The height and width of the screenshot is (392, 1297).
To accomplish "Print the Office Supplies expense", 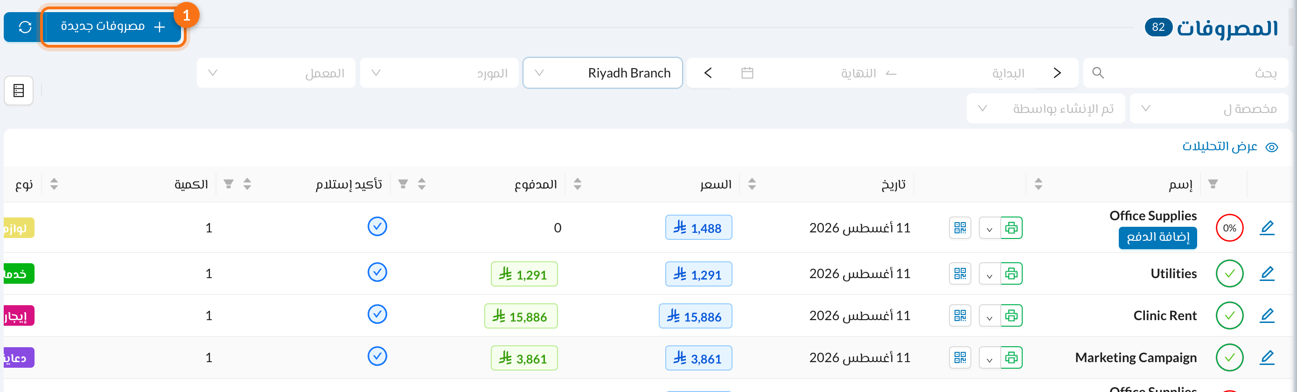I will point(1011,228).
